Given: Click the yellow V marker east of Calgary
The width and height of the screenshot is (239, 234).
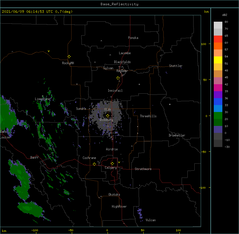Looking at the screenshot, I should click(x=119, y=162).
